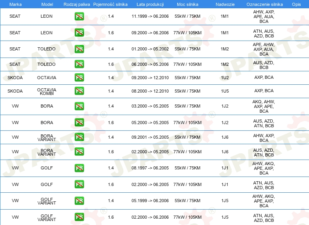Click the Pojemność silnika column header
309x225 pixels.
click(110, 4)
